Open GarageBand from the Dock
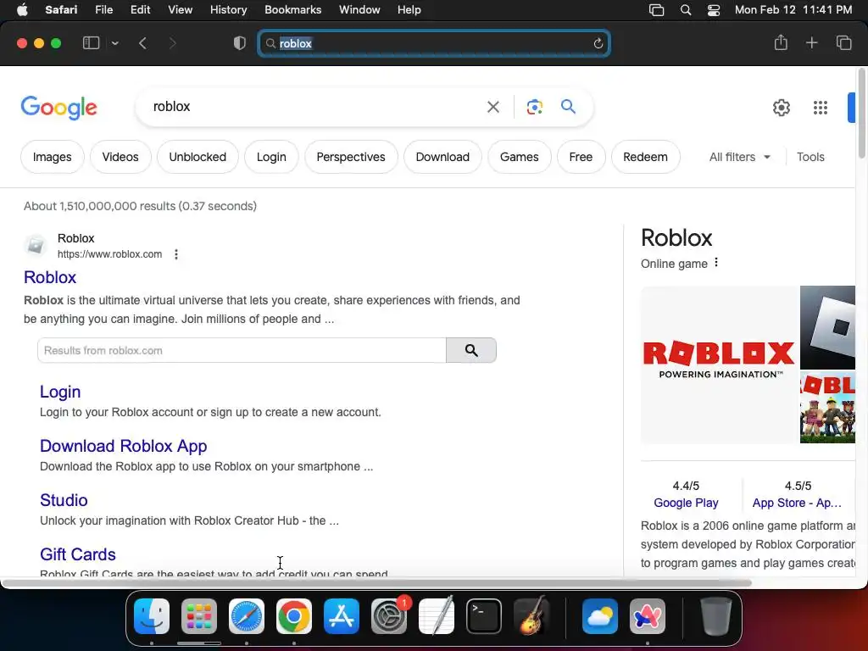Viewport: 868px width, 651px height. 531,616
